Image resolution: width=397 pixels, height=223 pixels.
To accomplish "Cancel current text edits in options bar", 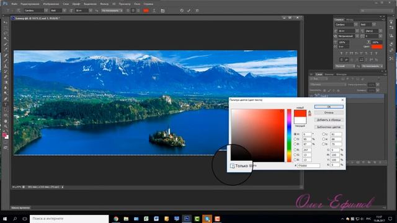I will tap(182, 11).
